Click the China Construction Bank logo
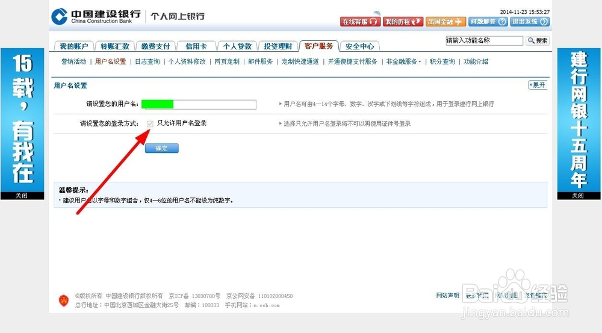Screen dimensions: 602x333 point(96,16)
